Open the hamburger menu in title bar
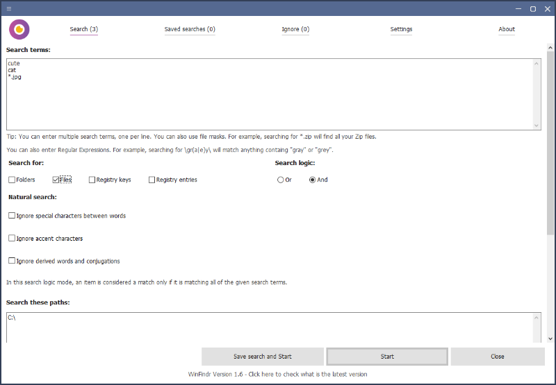This screenshot has height=385, width=556. tap(9, 8)
